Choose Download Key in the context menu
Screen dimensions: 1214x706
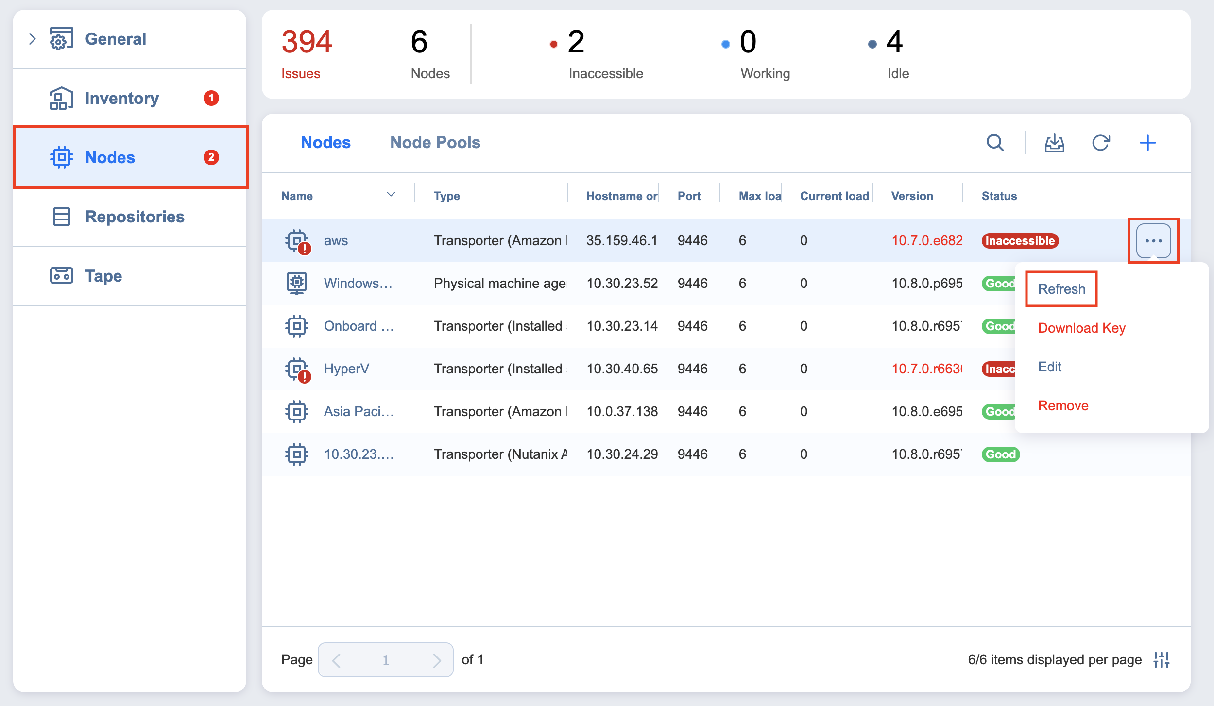tap(1081, 328)
